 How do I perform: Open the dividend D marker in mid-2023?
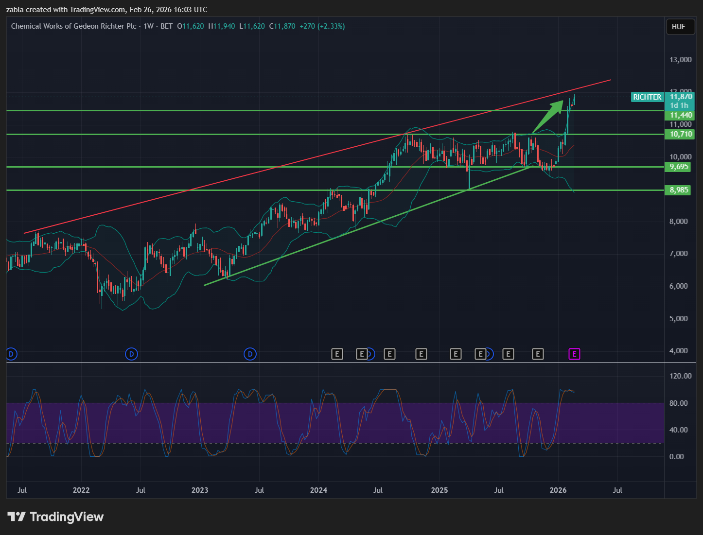(x=250, y=354)
